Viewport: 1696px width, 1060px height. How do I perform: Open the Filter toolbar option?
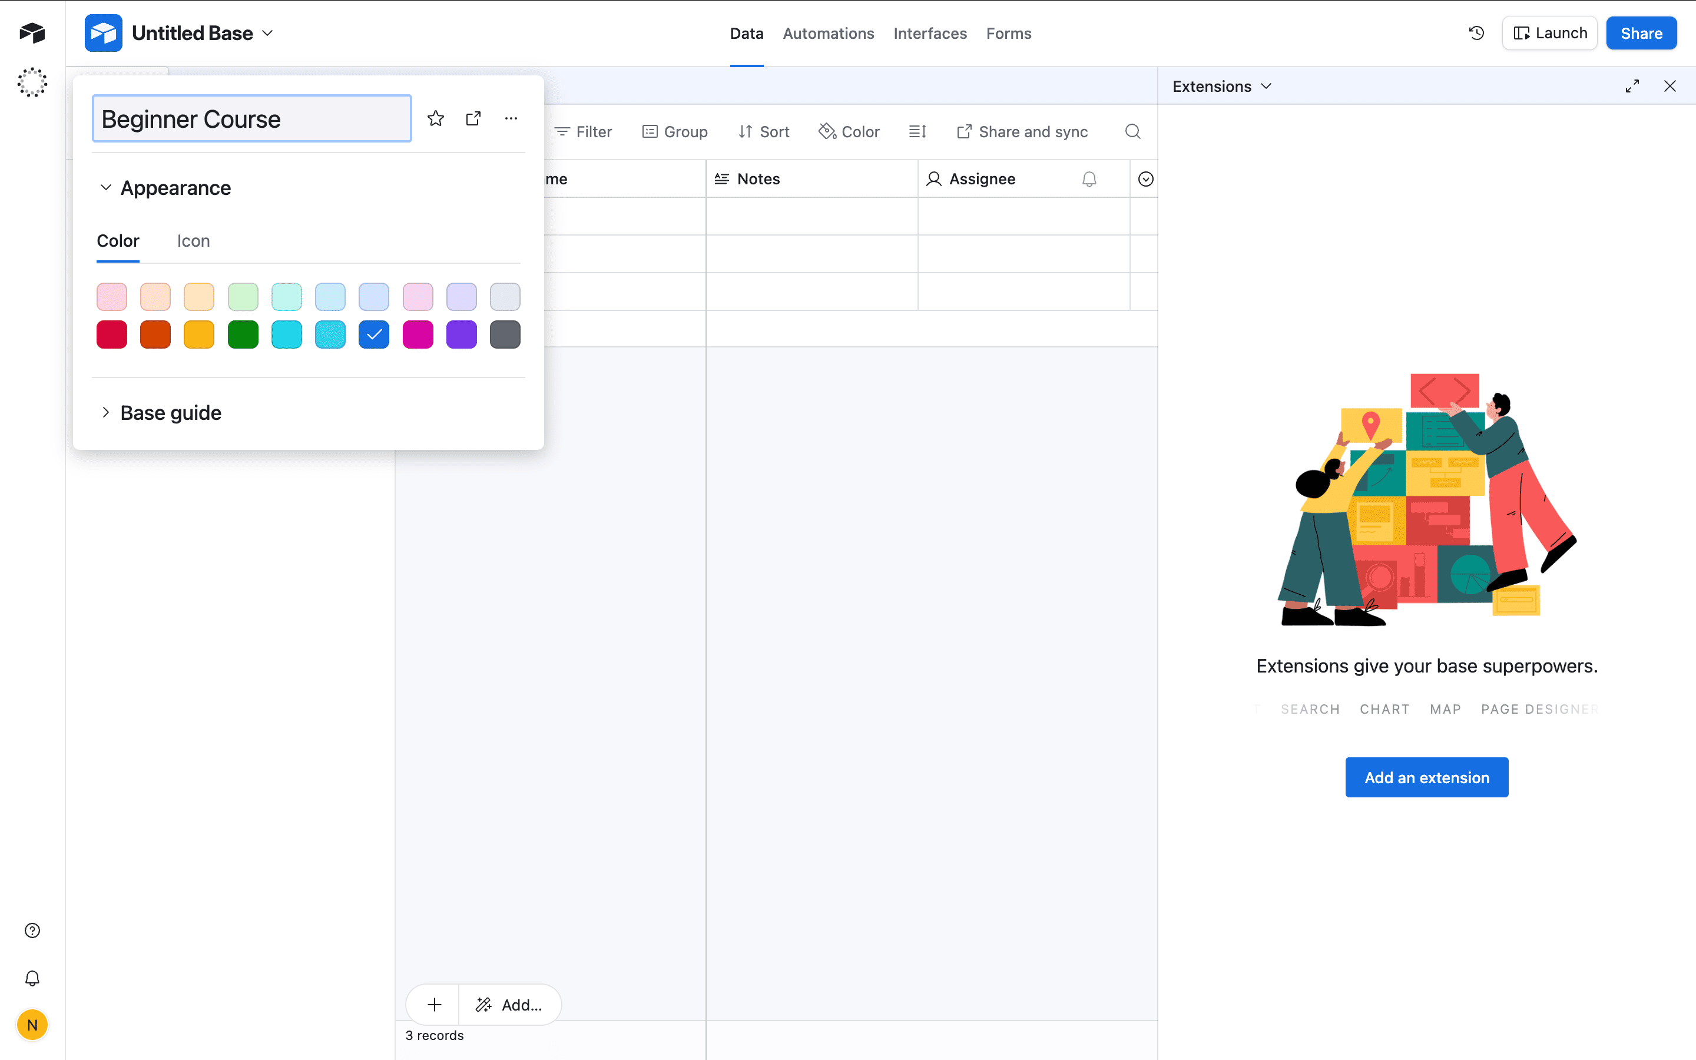583,131
